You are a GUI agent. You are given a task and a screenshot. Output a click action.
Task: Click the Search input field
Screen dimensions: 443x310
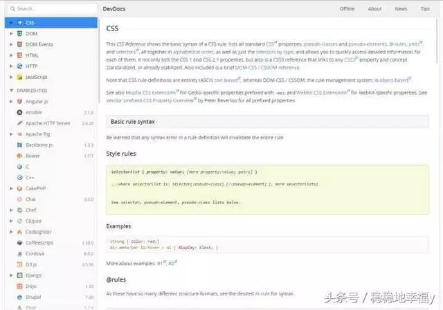(52, 9)
